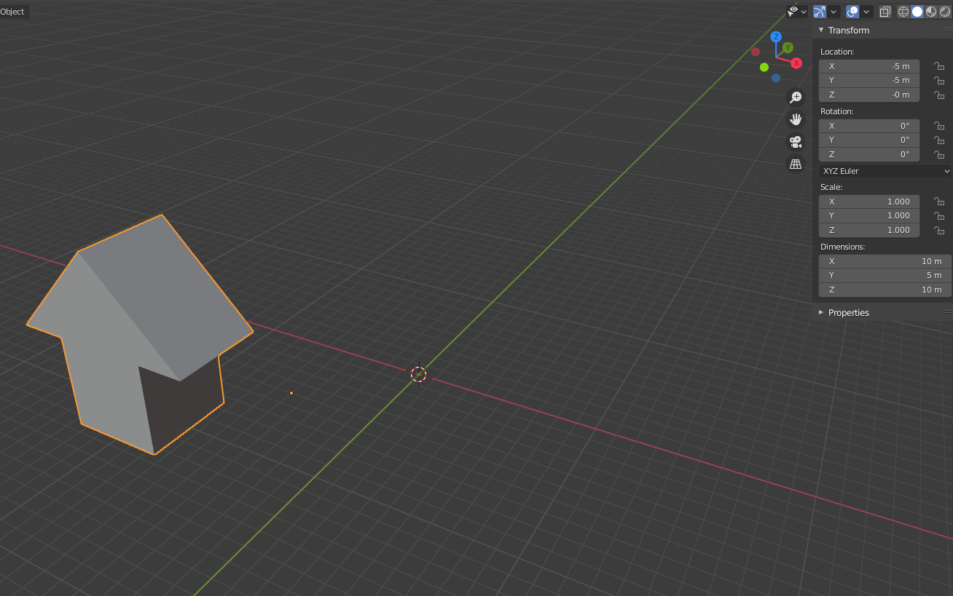The height and width of the screenshot is (596, 953).
Task: Lock the Scale X value
Action: 939,202
